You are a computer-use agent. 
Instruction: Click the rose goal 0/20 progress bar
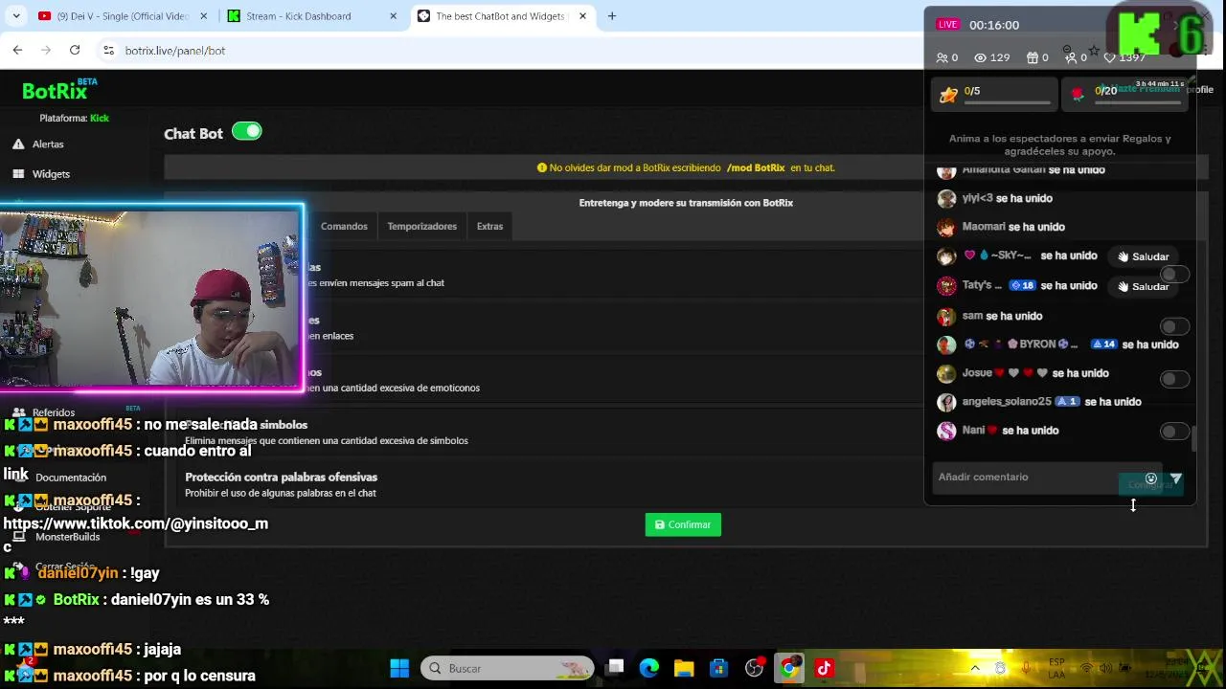[x=1139, y=102]
